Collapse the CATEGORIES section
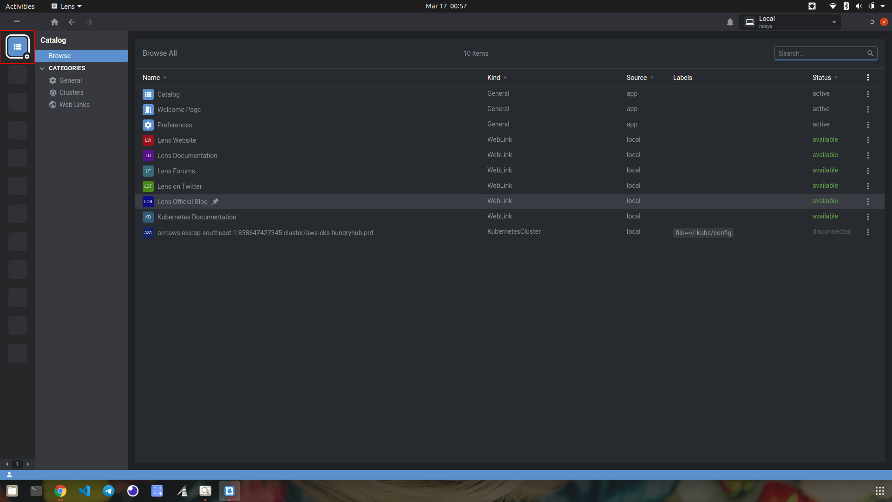This screenshot has width=892, height=502. tap(42, 68)
